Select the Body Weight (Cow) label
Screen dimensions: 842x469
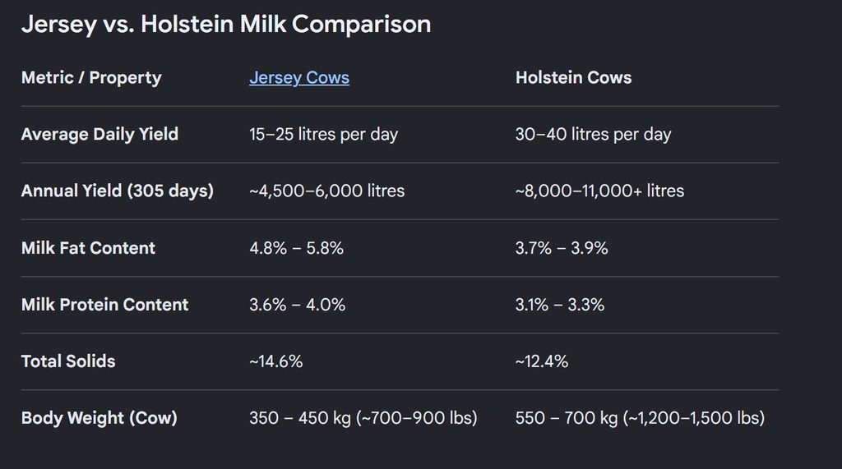tap(99, 418)
